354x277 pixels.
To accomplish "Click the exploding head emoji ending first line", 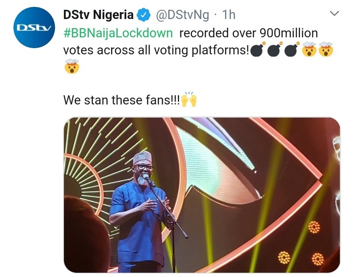I will coord(324,50).
